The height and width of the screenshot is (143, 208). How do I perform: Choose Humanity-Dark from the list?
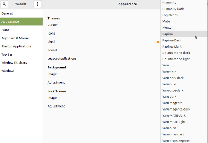(184, 9)
